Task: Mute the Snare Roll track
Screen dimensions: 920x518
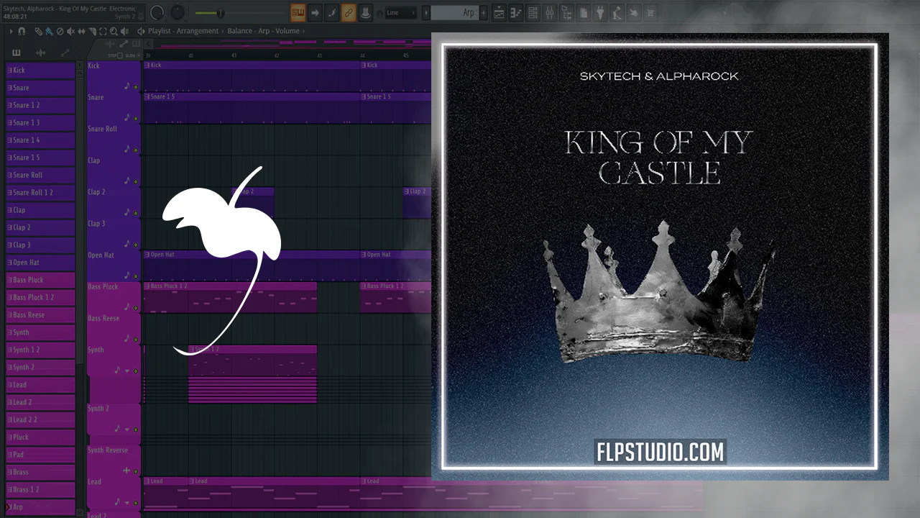Action: 135,150
